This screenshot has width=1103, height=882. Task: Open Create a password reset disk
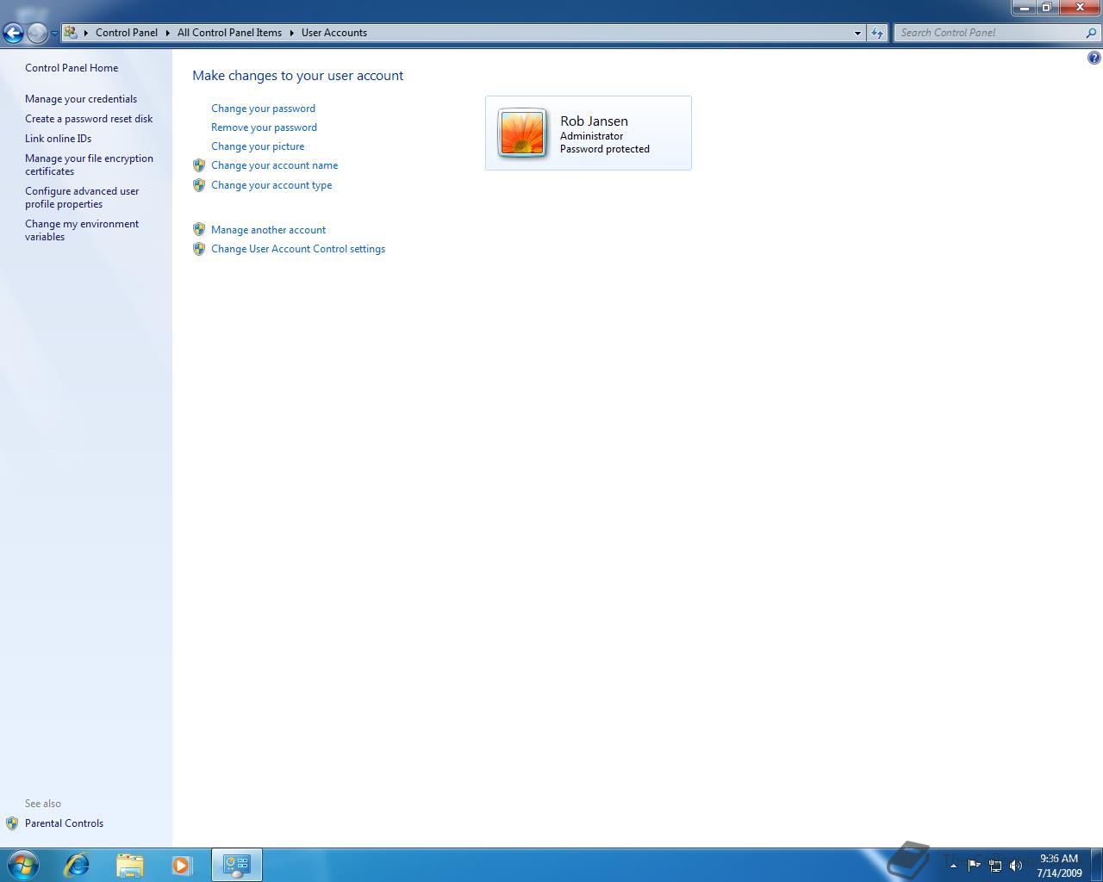89,119
